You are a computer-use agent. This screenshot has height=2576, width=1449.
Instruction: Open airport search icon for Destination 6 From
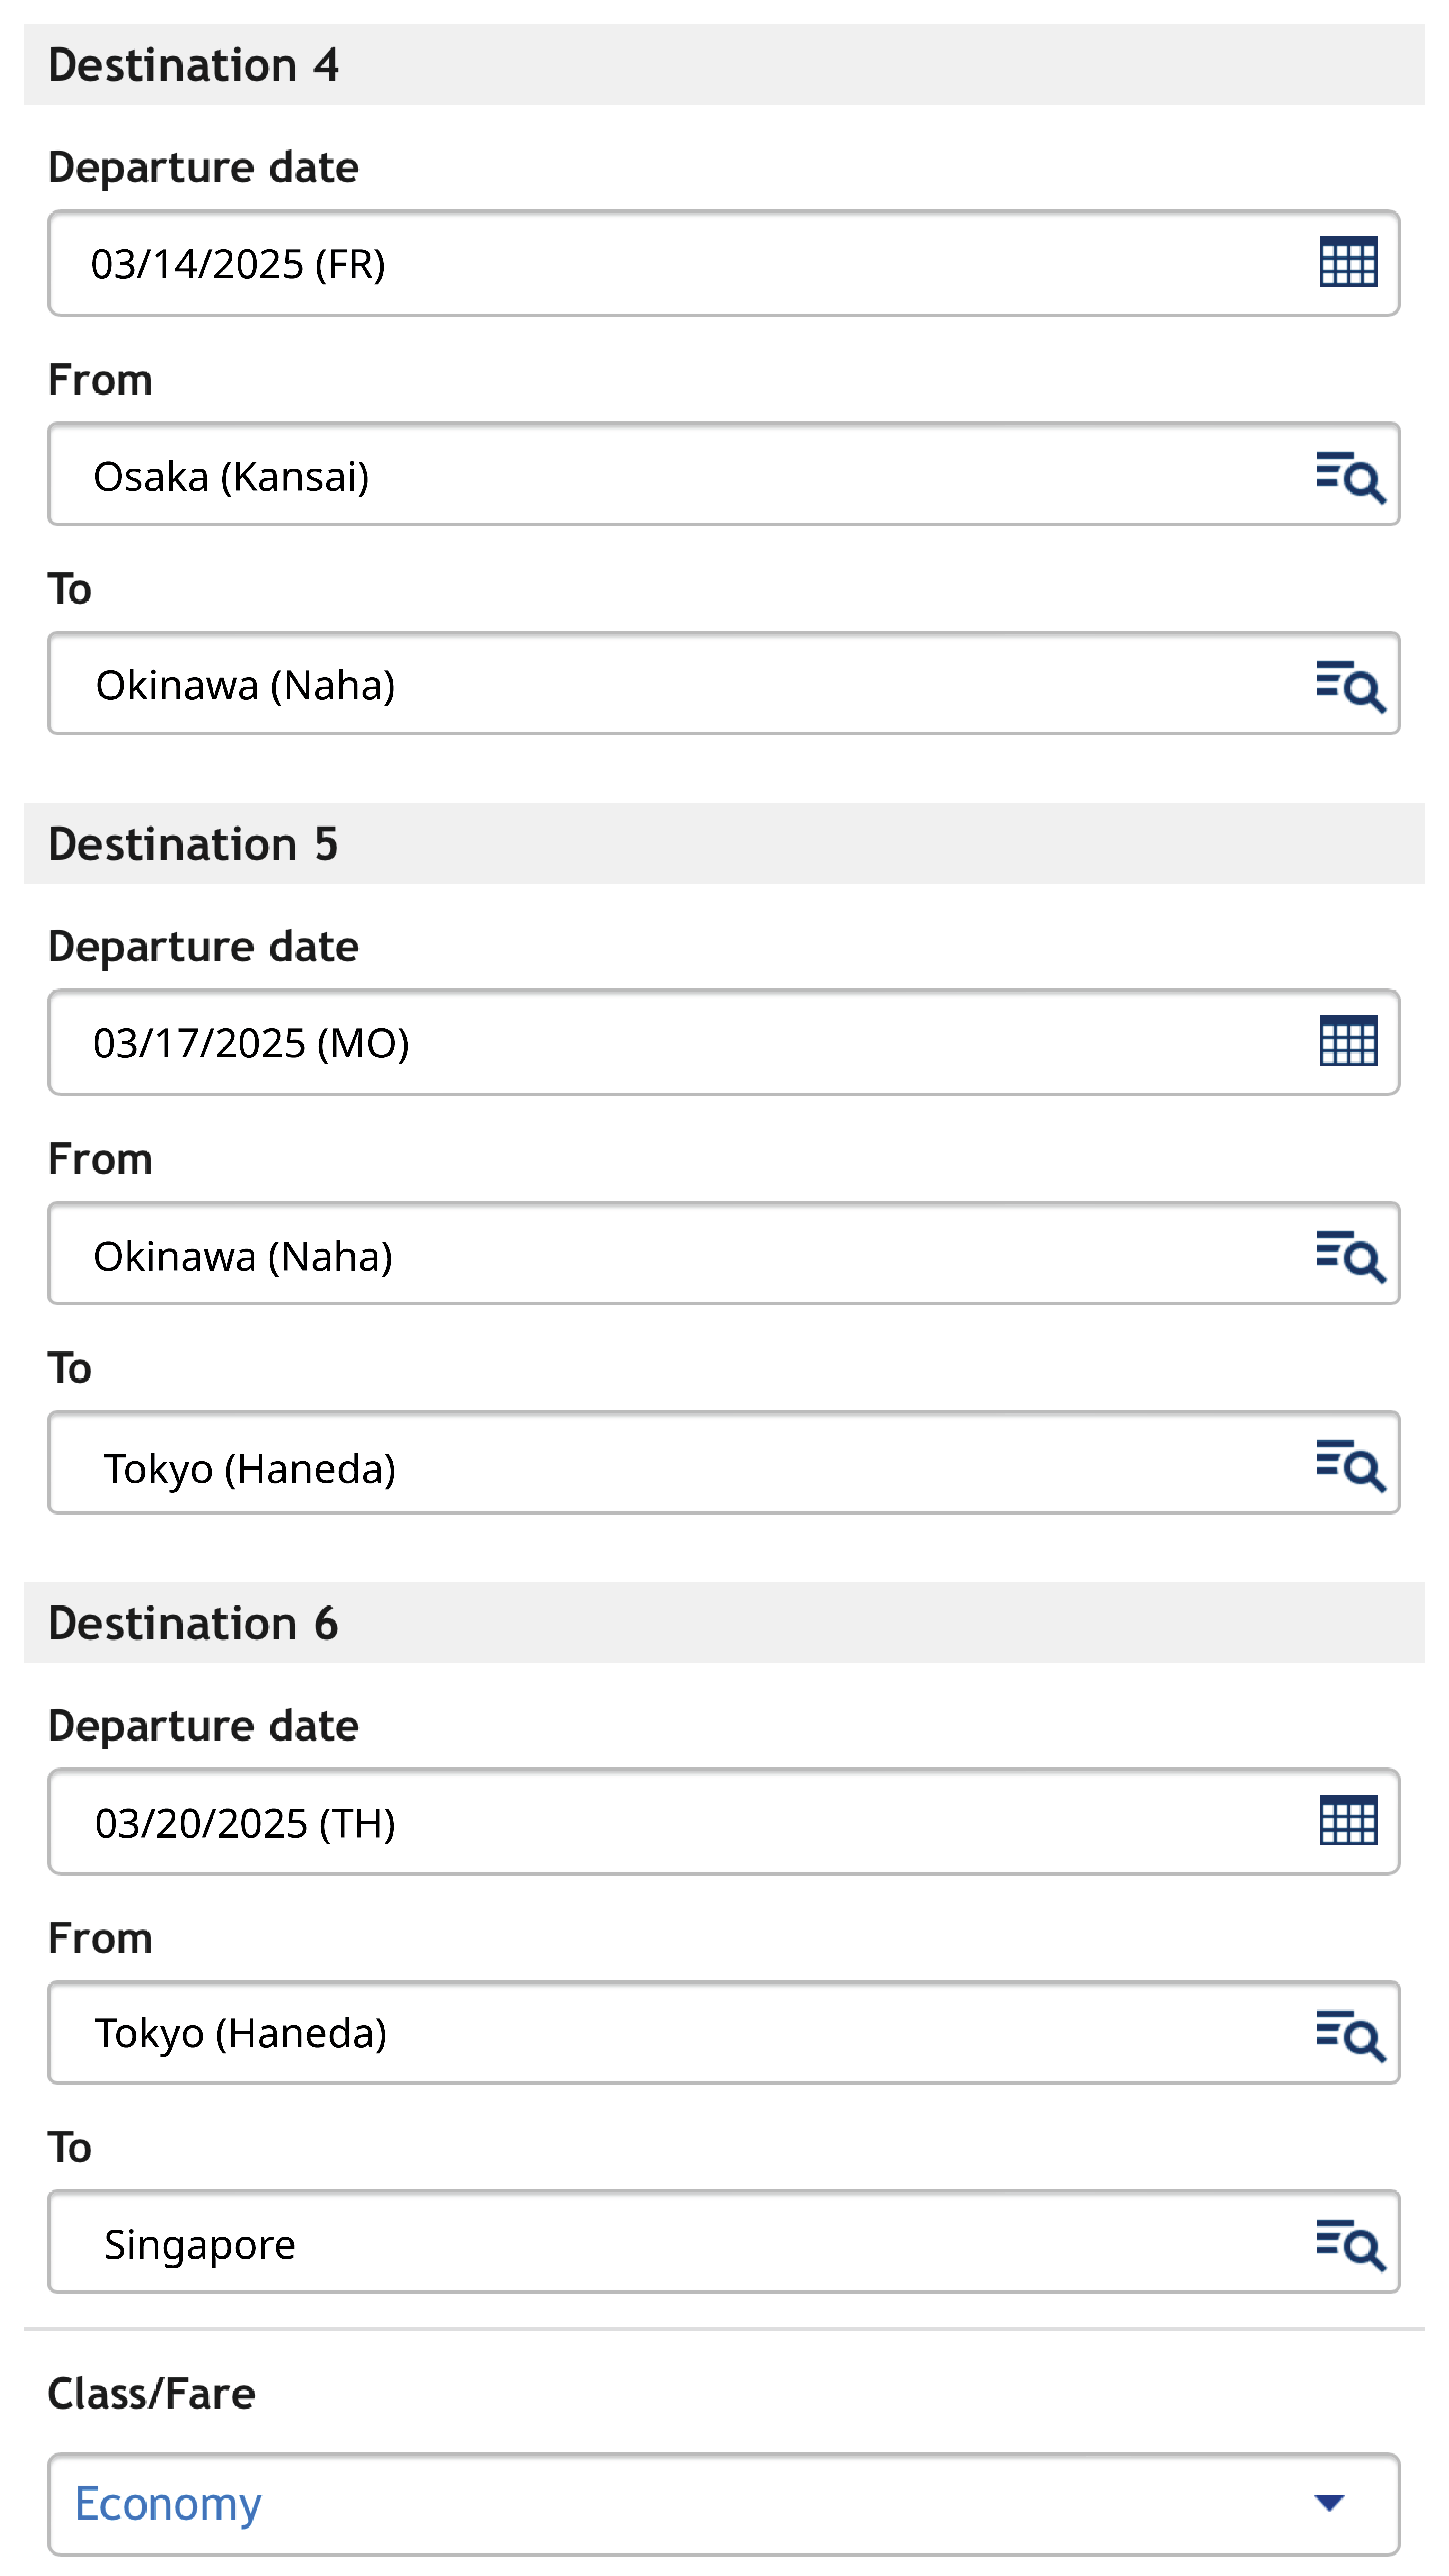[1349, 2034]
